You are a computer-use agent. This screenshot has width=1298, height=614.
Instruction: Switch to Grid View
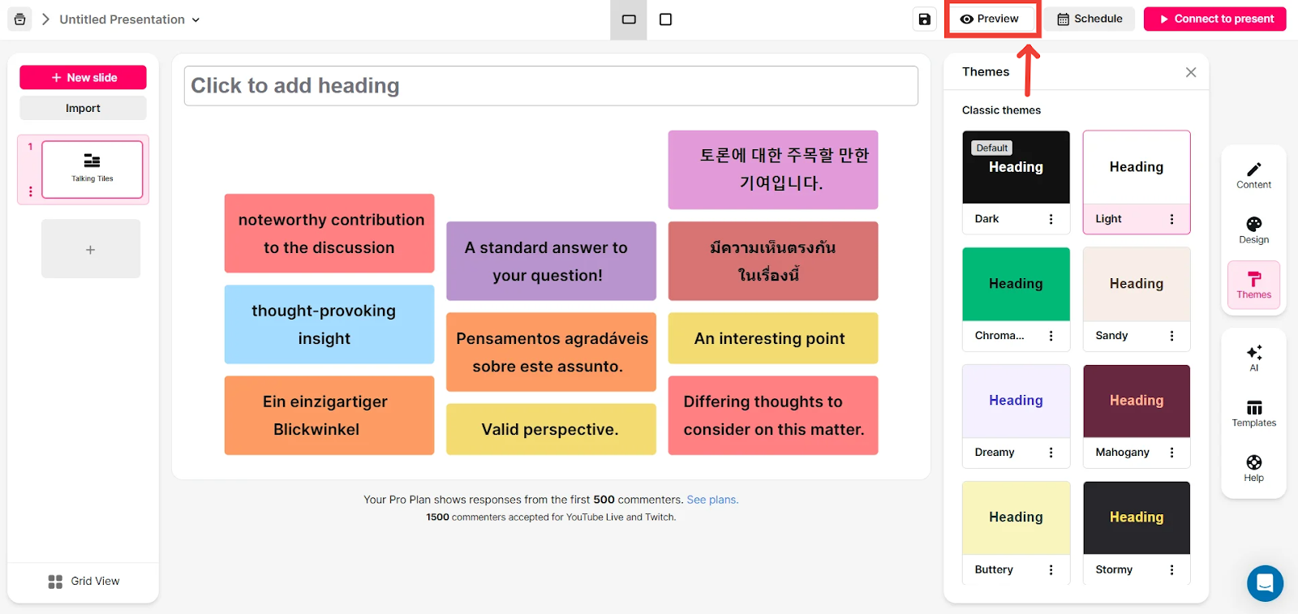point(84,582)
